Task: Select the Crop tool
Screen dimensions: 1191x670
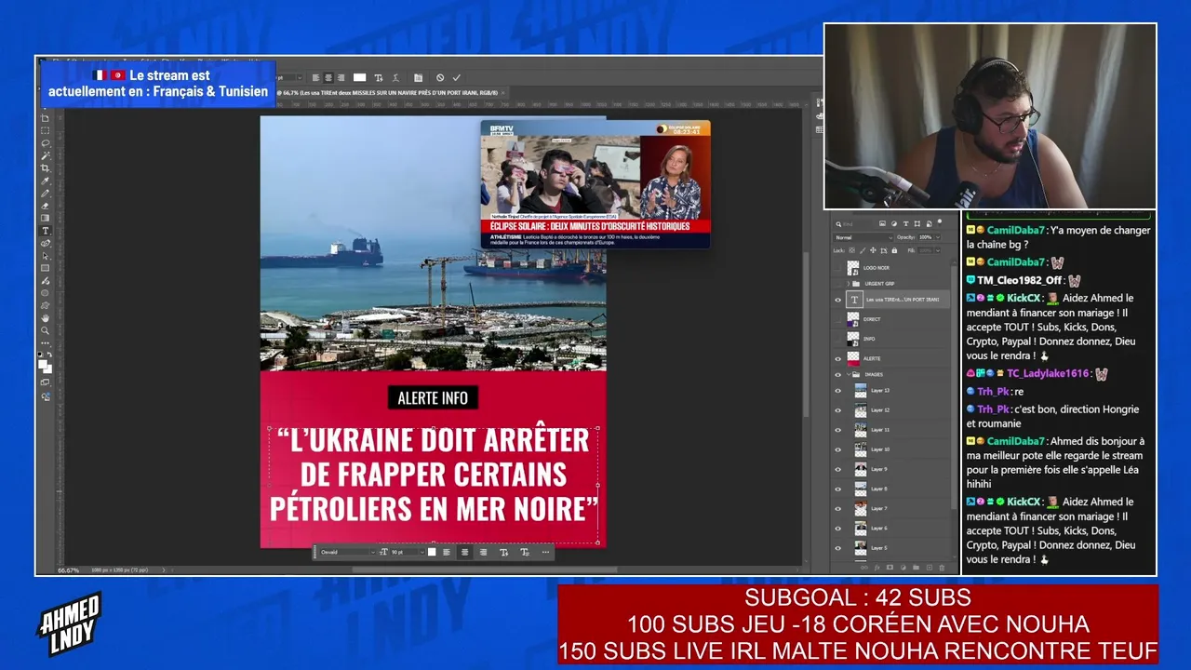Action: point(45,168)
